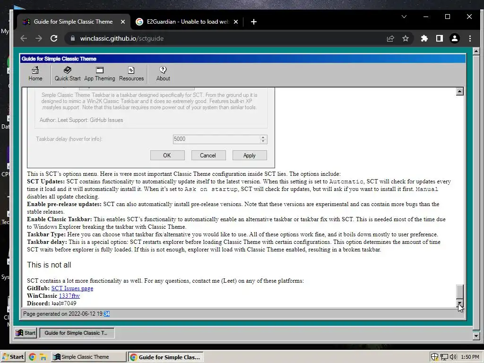This screenshot has width=484, height=363.
Task: Click inner guide scroll up arrow
Action: [x=459, y=91]
